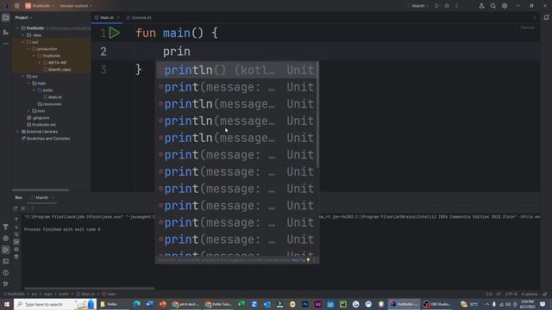Run main function from gutter play icon
Screen dimensions: 552x310
(x=114, y=33)
